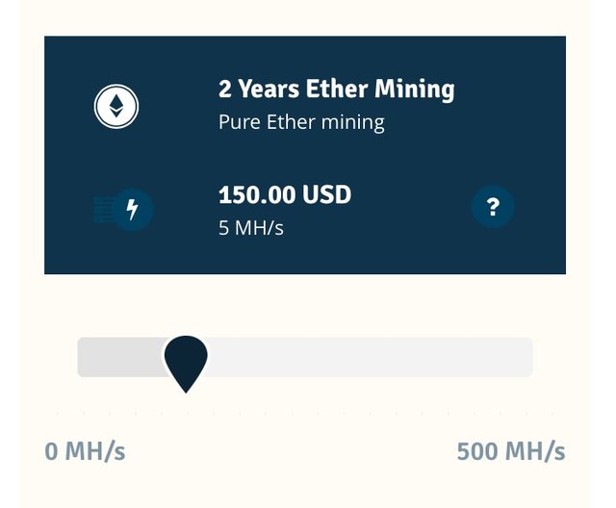This screenshot has width=616, height=508.
Task: Click the Ethereum diamond logo icon
Action: 116,105
